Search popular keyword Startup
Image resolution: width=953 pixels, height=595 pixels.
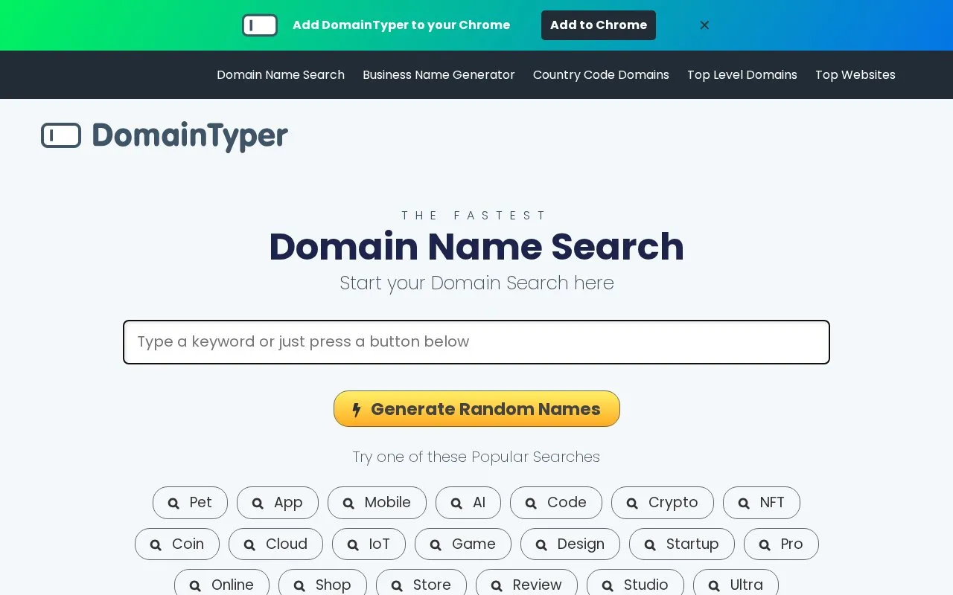point(682,544)
